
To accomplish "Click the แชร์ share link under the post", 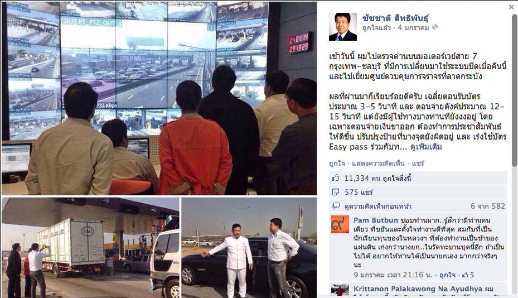I will pyautogui.click(x=418, y=164).
